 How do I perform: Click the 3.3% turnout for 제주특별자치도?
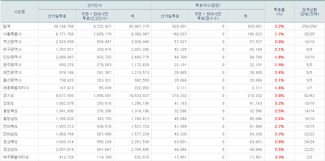coord(279,157)
